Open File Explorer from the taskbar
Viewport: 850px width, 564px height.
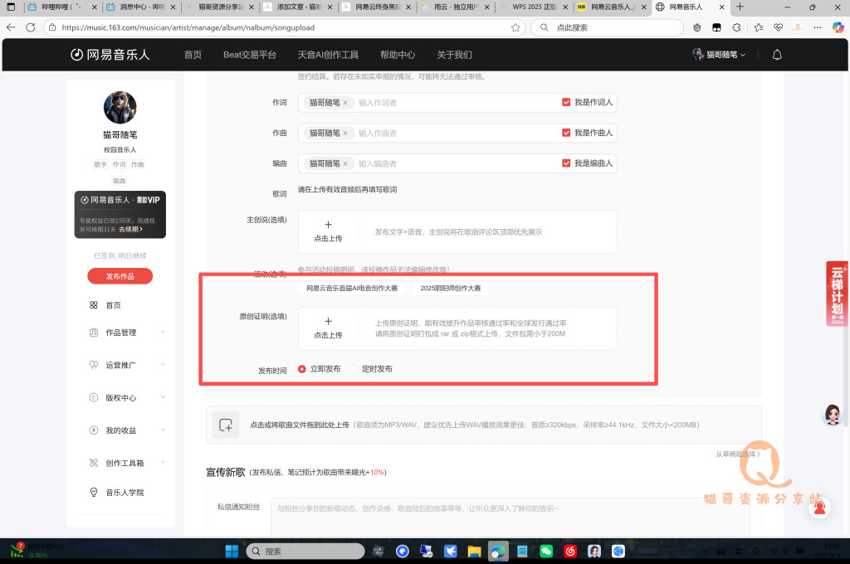[474, 551]
